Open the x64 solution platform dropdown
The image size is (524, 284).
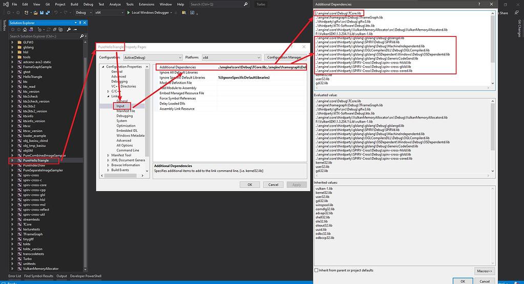tap(109, 13)
